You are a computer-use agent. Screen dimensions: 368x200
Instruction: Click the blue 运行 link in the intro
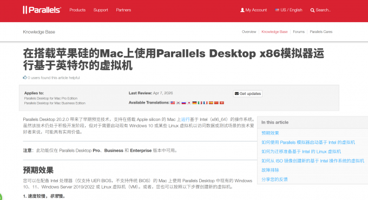[x=186, y=119]
